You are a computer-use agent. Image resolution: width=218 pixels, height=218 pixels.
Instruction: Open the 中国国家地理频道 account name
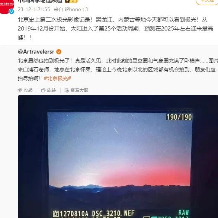click(x=40, y=1)
